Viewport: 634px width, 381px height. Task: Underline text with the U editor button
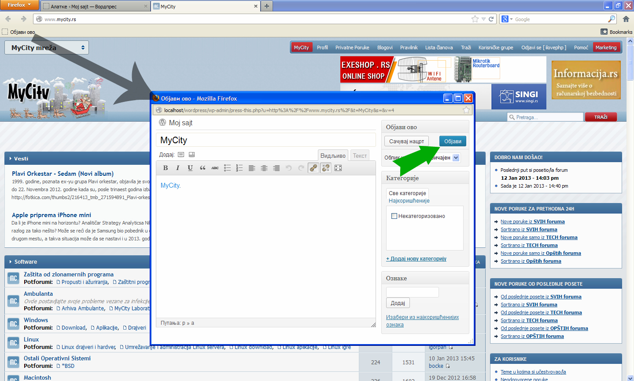(x=190, y=168)
